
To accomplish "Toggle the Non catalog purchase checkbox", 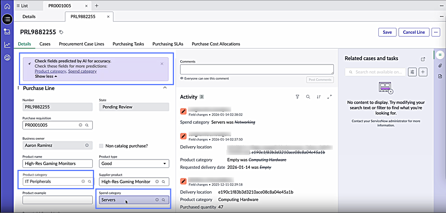I will [101, 146].
